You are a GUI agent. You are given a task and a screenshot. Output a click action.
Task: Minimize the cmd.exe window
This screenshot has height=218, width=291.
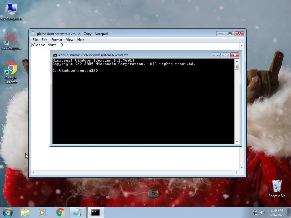click(x=216, y=55)
